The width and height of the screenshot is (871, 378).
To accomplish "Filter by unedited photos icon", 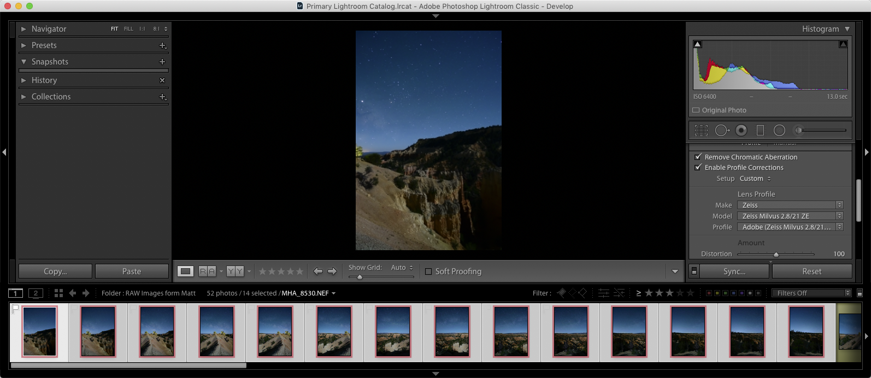I will pyautogui.click(x=619, y=293).
